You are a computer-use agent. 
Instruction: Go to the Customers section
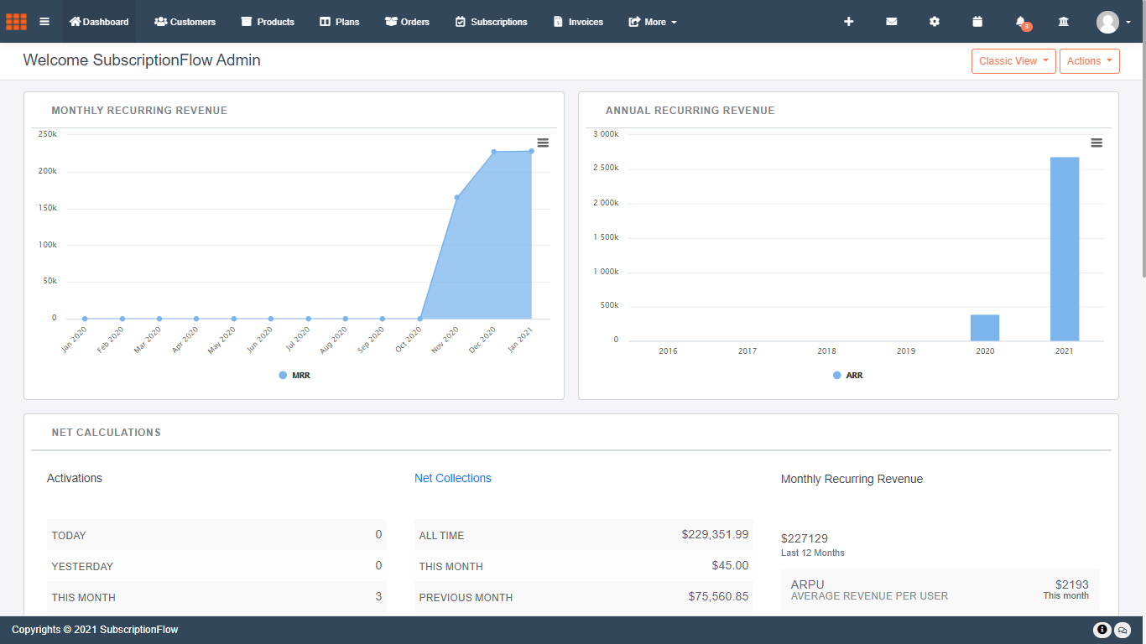point(185,22)
